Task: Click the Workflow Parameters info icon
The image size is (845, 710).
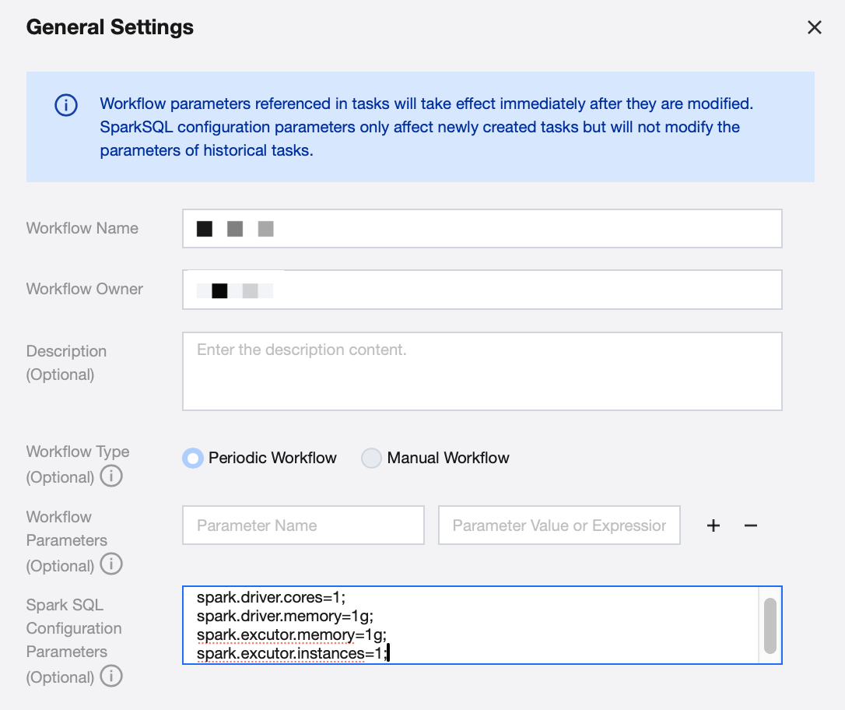Action: tap(111, 564)
